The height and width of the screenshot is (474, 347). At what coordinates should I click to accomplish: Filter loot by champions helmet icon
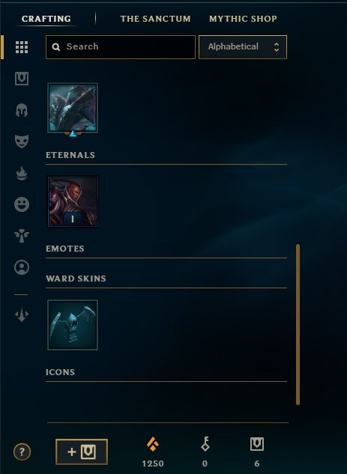tap(22, 110)
